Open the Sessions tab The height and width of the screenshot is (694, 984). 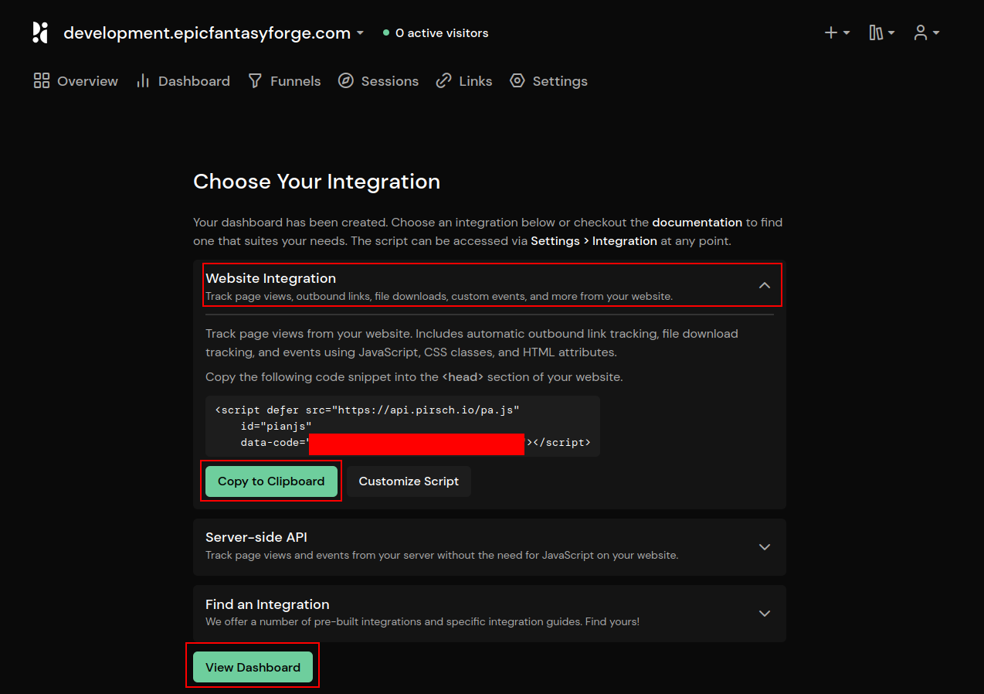(x=378, y=81)
